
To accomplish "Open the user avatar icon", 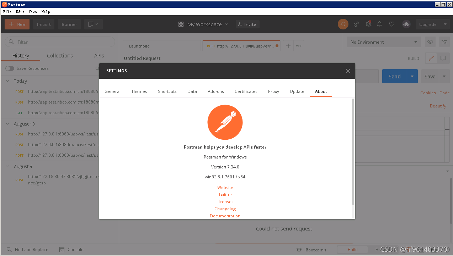I will pyautogui.click(x=406, y=24).
